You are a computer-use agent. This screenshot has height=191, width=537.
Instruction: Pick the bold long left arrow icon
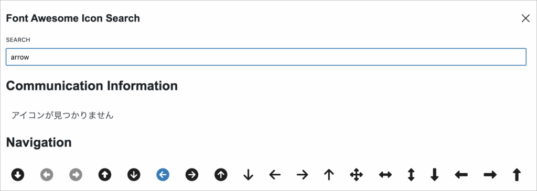coord(461,175)
